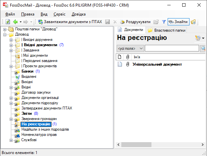Click Надійшли з інших підрозділів icon
The height and width of the screenshot is (156, 207).
pos(17,130)
